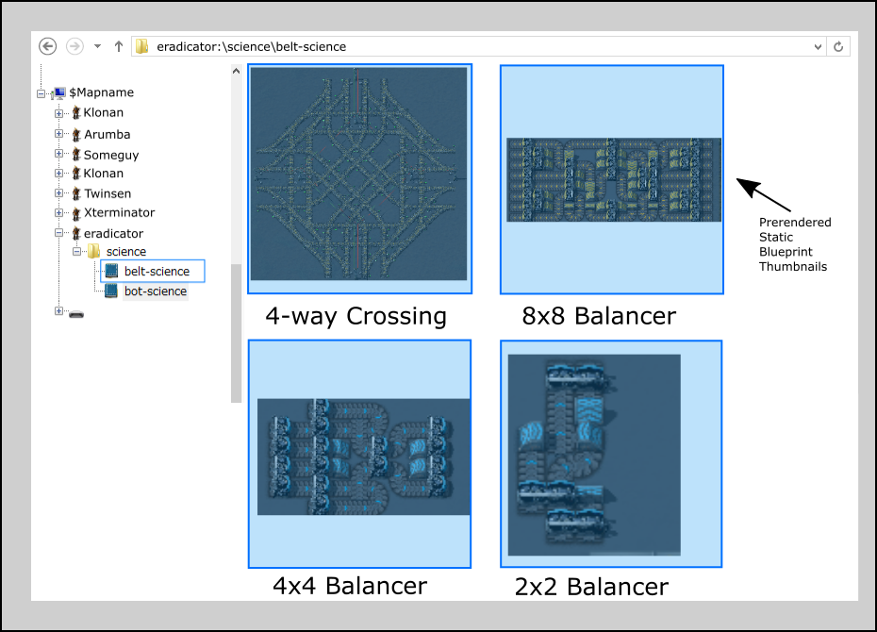Screen dimensions: 877x632
Task: Select the $Mapname tree entry
Action: pyautogui.click(x=101, y=92)
